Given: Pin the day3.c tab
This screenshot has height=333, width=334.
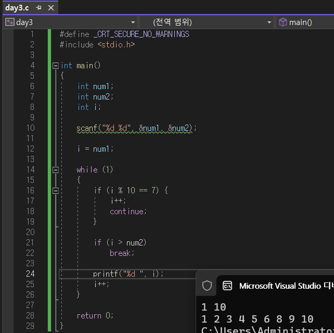Looking at the screenshot, I should 39,8.
